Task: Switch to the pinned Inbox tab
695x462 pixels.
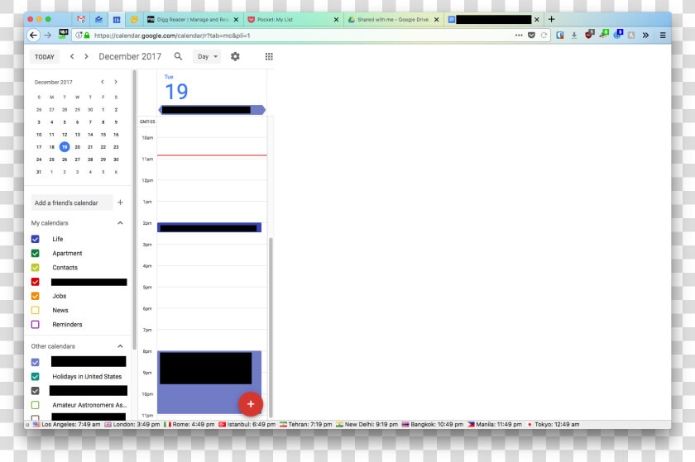Action: pyautogui.click(x=98, y=20)
